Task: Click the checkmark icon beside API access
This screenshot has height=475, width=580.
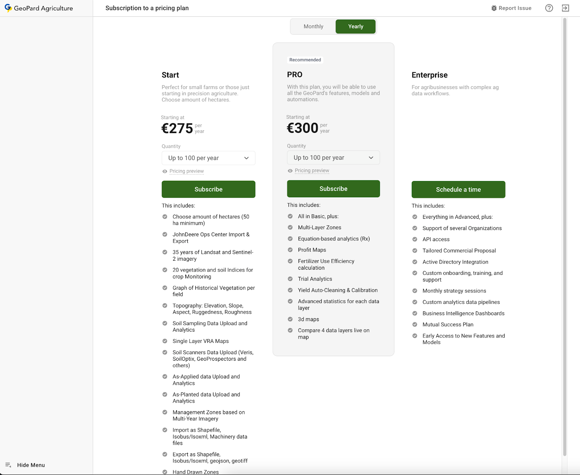Action: [415, 239]
